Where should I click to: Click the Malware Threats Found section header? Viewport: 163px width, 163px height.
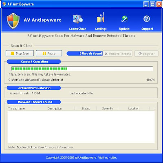pyautogui.click(x=34, y=102)
